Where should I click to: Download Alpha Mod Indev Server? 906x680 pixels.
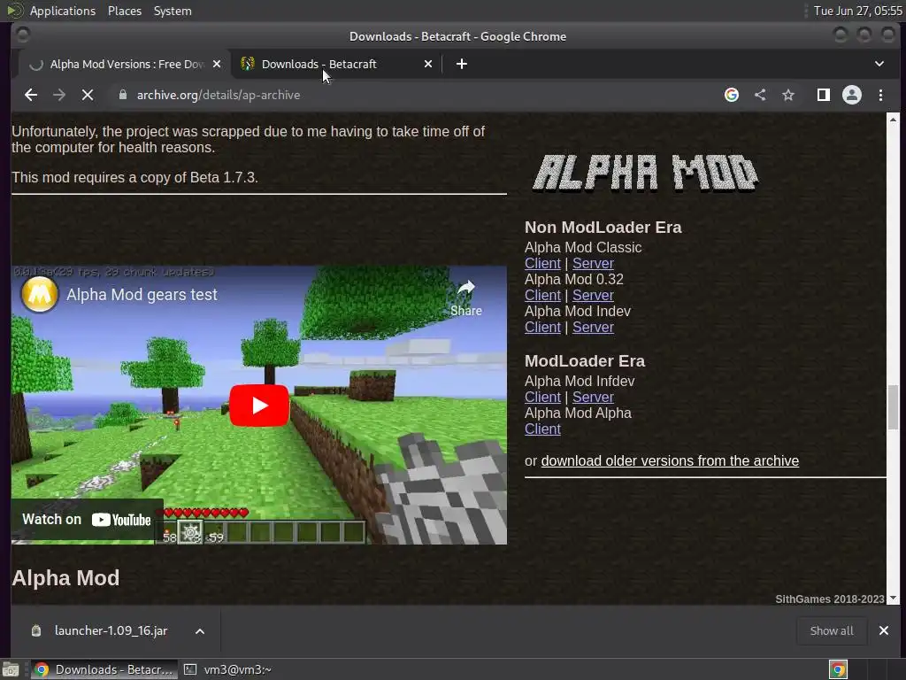click(593, 327)
